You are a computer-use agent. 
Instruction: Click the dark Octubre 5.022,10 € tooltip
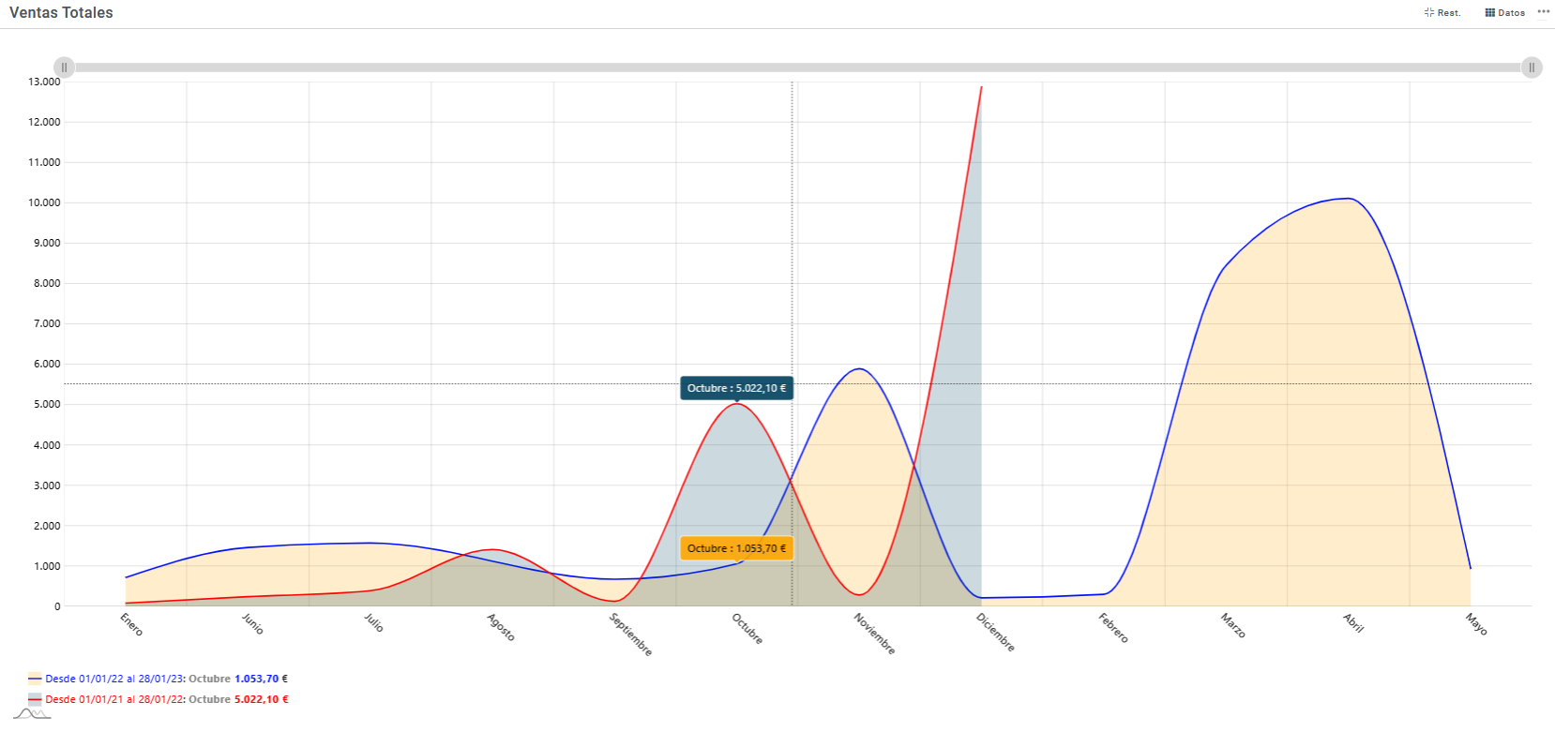[736, 388]
